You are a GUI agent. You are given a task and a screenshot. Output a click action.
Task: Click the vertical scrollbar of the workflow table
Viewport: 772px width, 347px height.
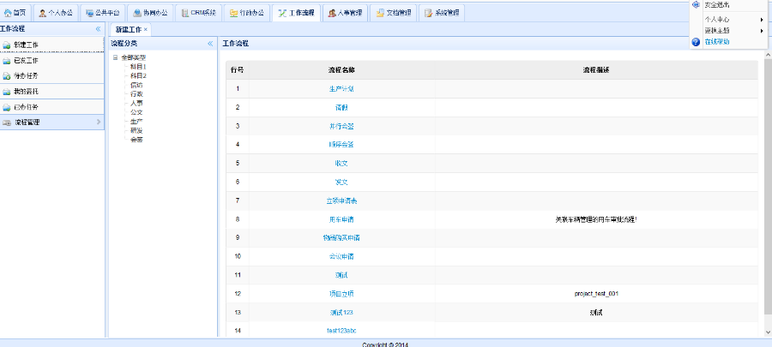click(x=768, y=187)
